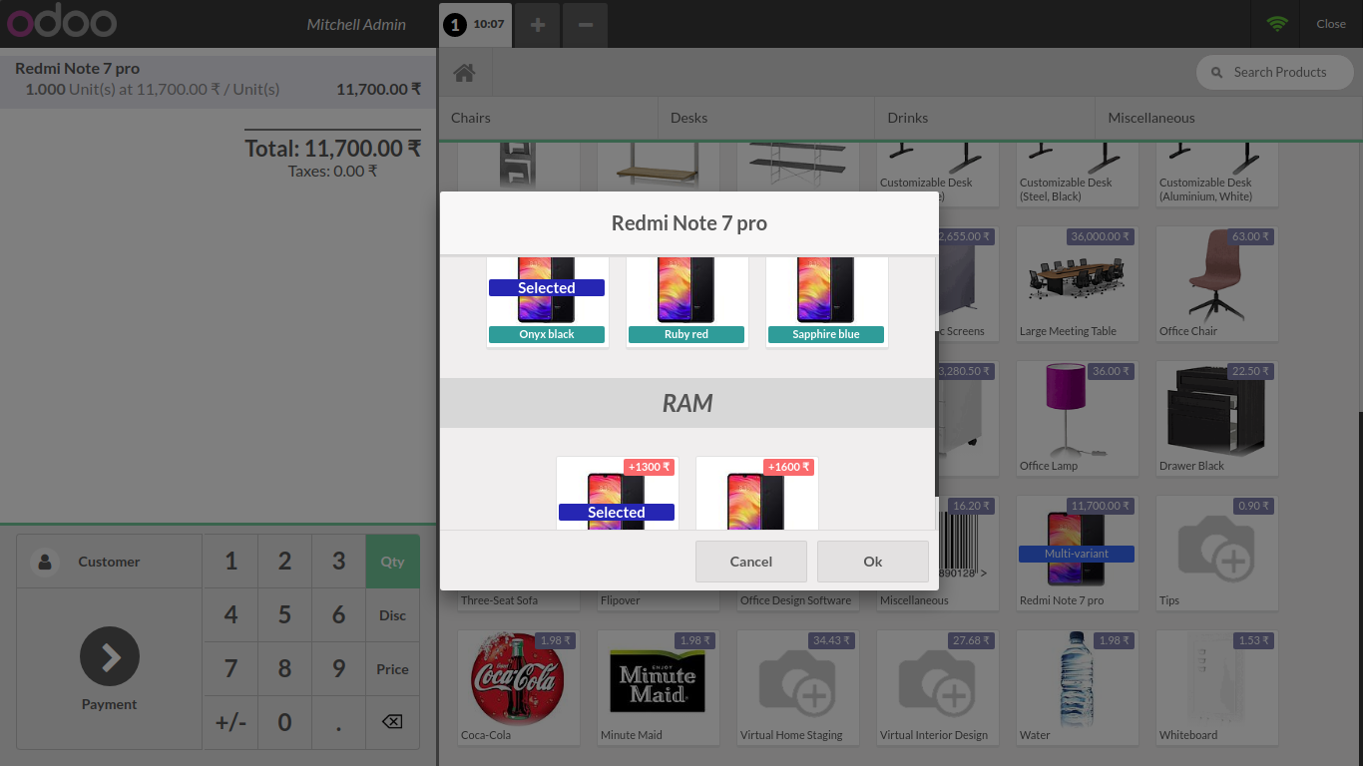
Task: Click Cancel in the variant dialog
Action: 751,562
